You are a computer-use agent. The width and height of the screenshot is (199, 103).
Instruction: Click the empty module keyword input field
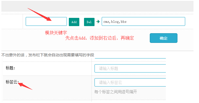click(46, 21)
